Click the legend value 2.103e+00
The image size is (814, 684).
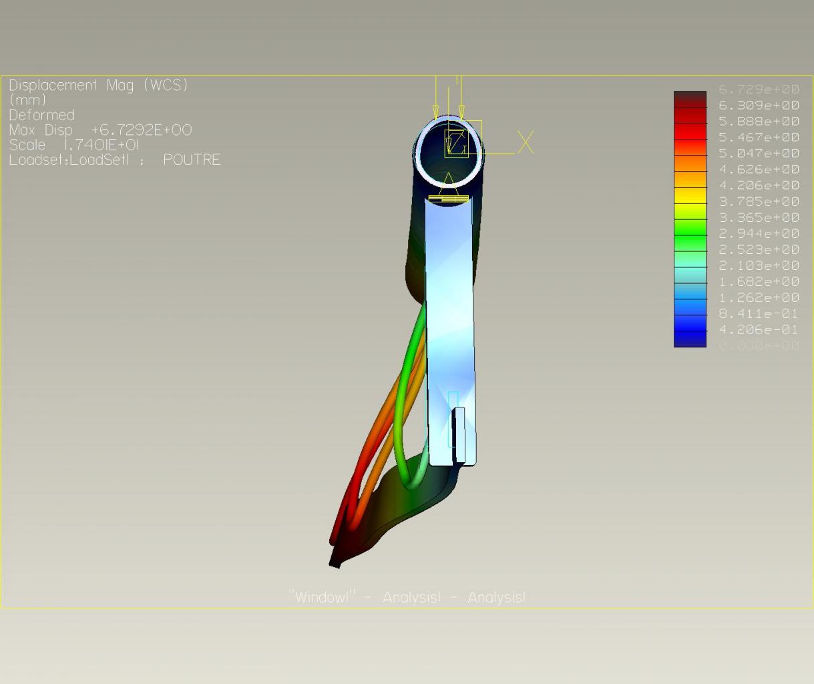pos(759,265)
